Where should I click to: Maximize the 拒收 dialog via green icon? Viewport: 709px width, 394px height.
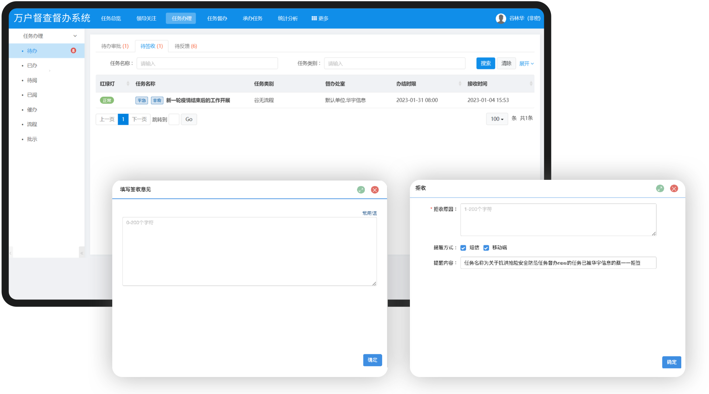coord(660,189)
